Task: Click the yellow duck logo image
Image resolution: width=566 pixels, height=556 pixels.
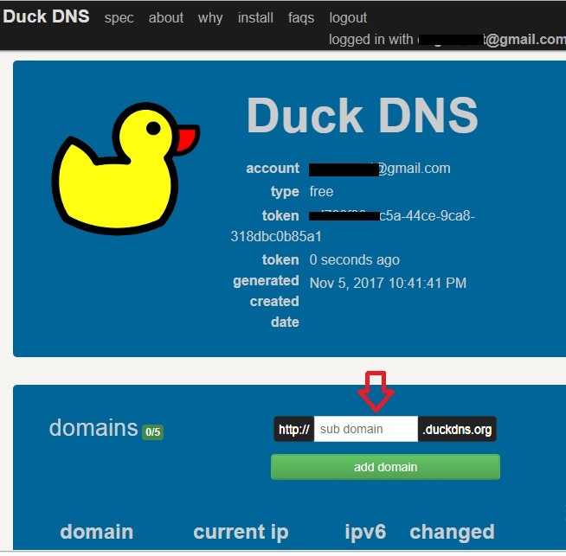Action: tap(125, 169)
